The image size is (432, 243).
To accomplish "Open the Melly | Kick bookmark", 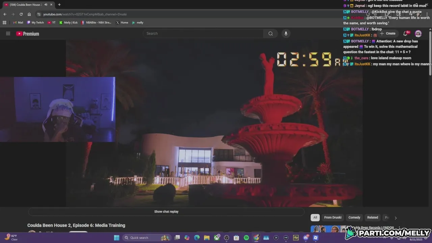I will (69, 23).
